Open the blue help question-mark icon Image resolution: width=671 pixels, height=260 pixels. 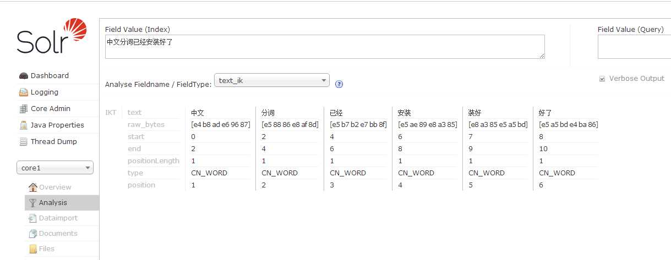[339, 84]
